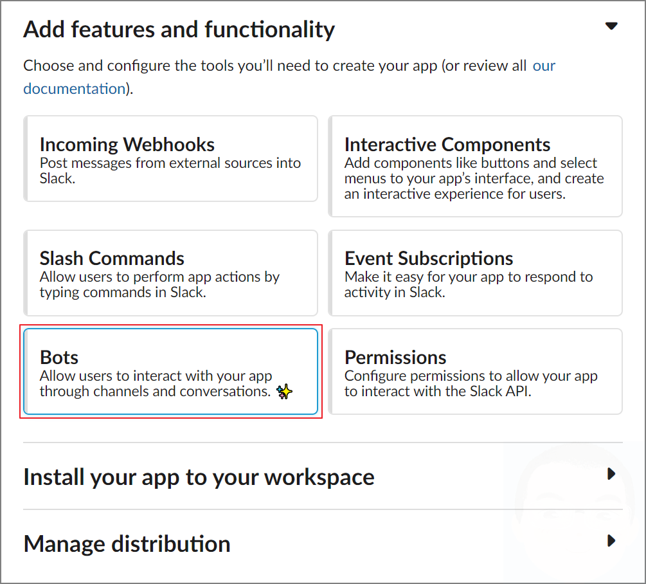Open the Incoming Webhooks feature card
Image resolution: width=646 pixels, height=584 pixels.
coord(170,158)
